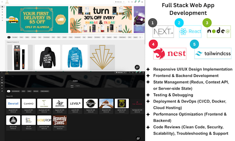Select the black All category chip in the light storefront
Viewport: 235px width, 141px height.
[x=9, y=37]
